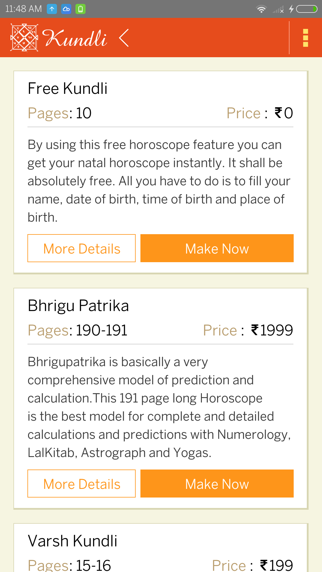Open More Details for Free Kundli
This screenshot has width=322, height=572.
tap(81, 248)
